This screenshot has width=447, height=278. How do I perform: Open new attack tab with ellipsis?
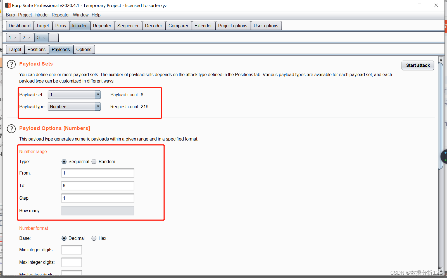[53, 38]
